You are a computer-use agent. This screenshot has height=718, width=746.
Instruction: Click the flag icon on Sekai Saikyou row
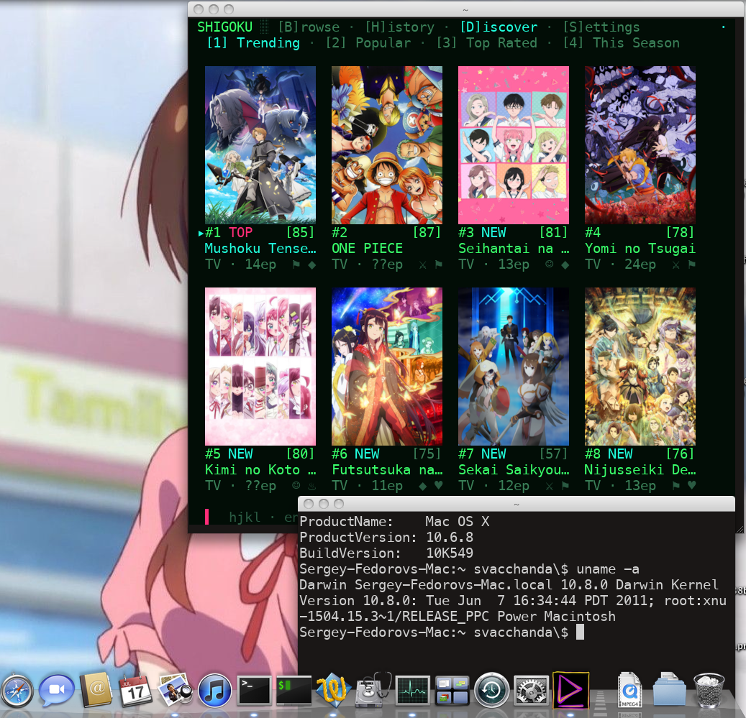(x=565, y=486)
